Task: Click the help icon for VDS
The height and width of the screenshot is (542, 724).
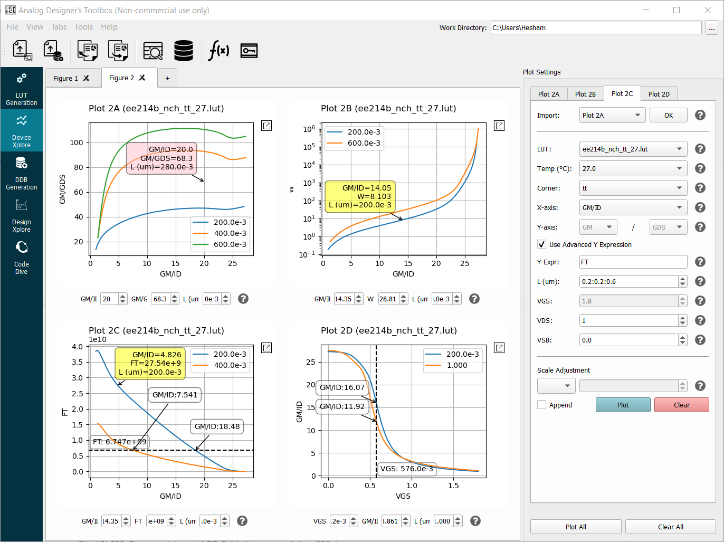Action: pyautogui.click(x=700, y=320)
